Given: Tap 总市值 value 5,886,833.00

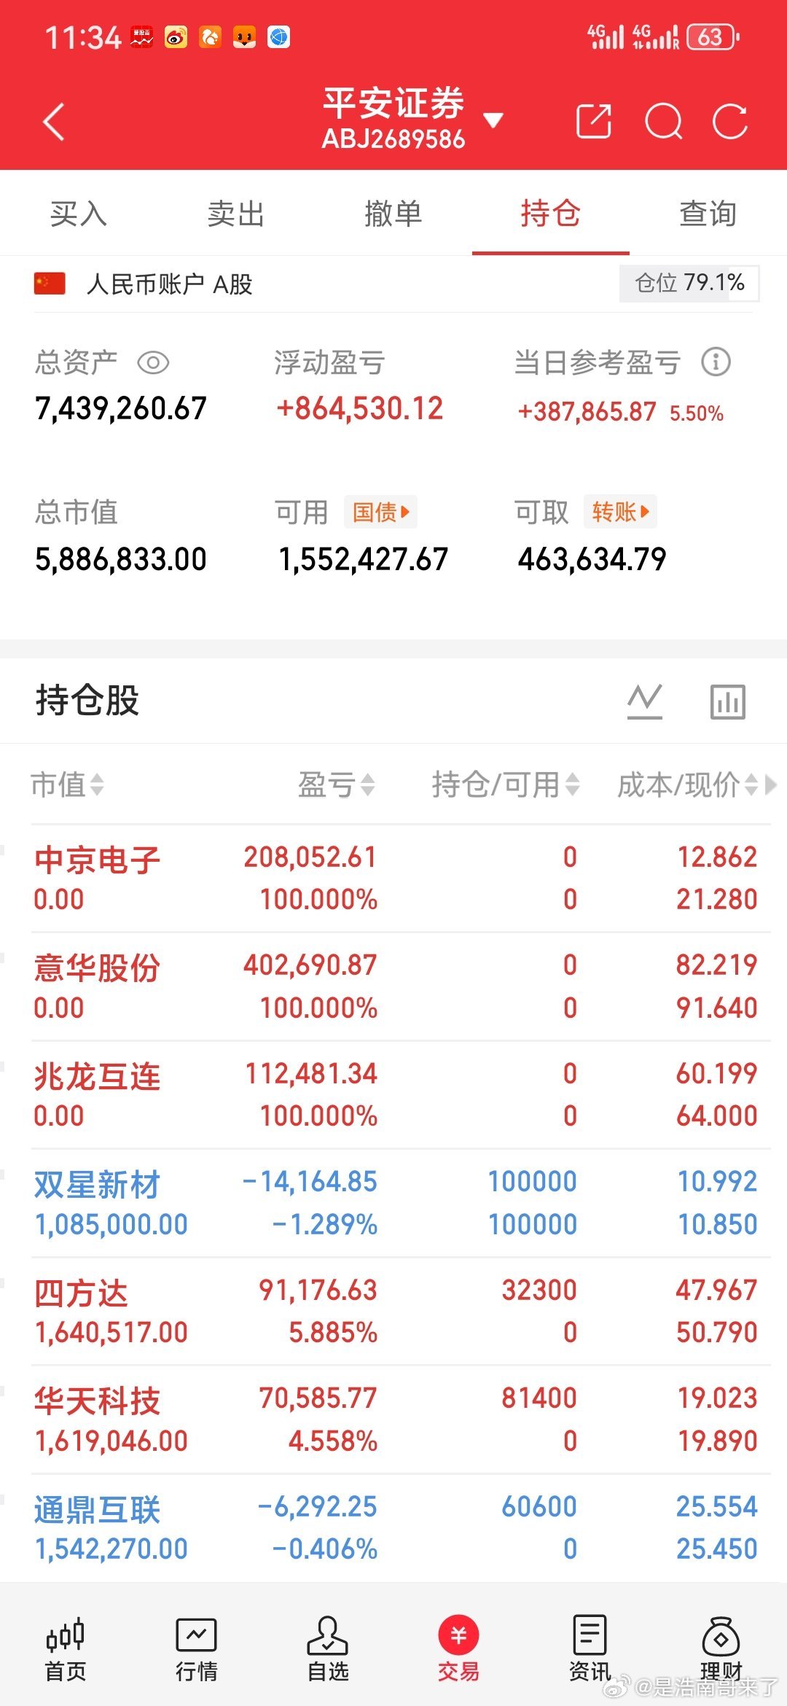Looking at the screenshot, I should tap(121, 559).
